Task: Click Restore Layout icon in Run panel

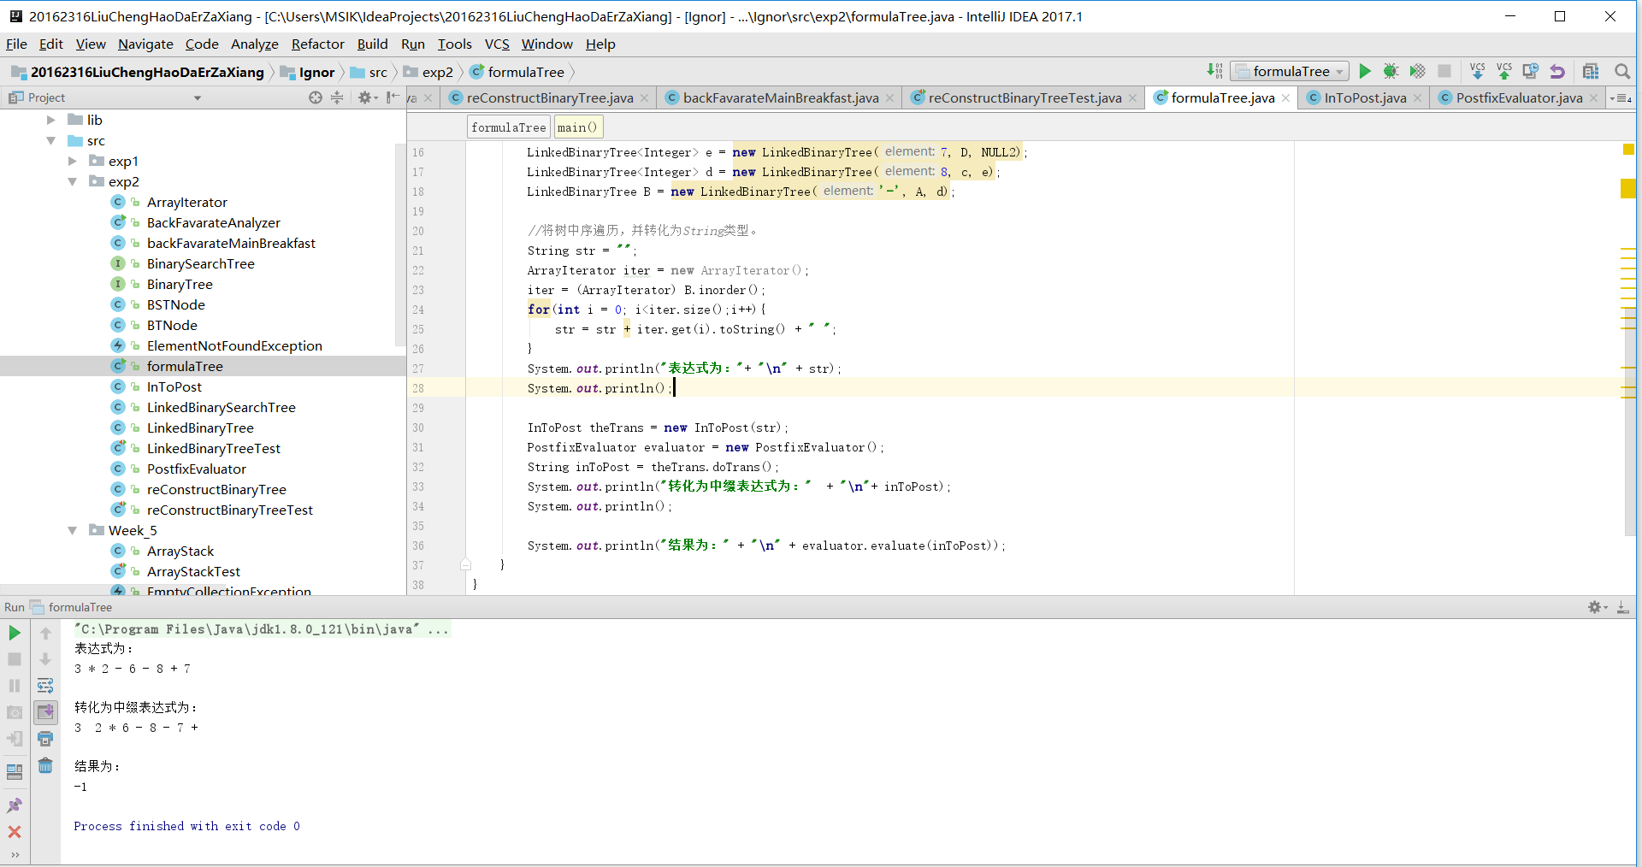Action: pos(15,772)
